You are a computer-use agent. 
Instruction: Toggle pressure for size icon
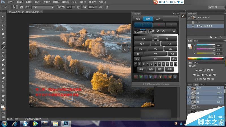(x=107, y=7)
